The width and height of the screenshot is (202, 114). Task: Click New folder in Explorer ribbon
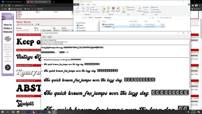[123, 10]
